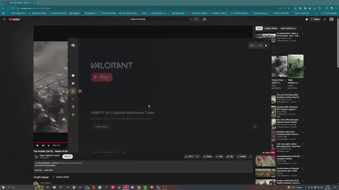Dislike the Hobbit video

(x=197, y=156)
